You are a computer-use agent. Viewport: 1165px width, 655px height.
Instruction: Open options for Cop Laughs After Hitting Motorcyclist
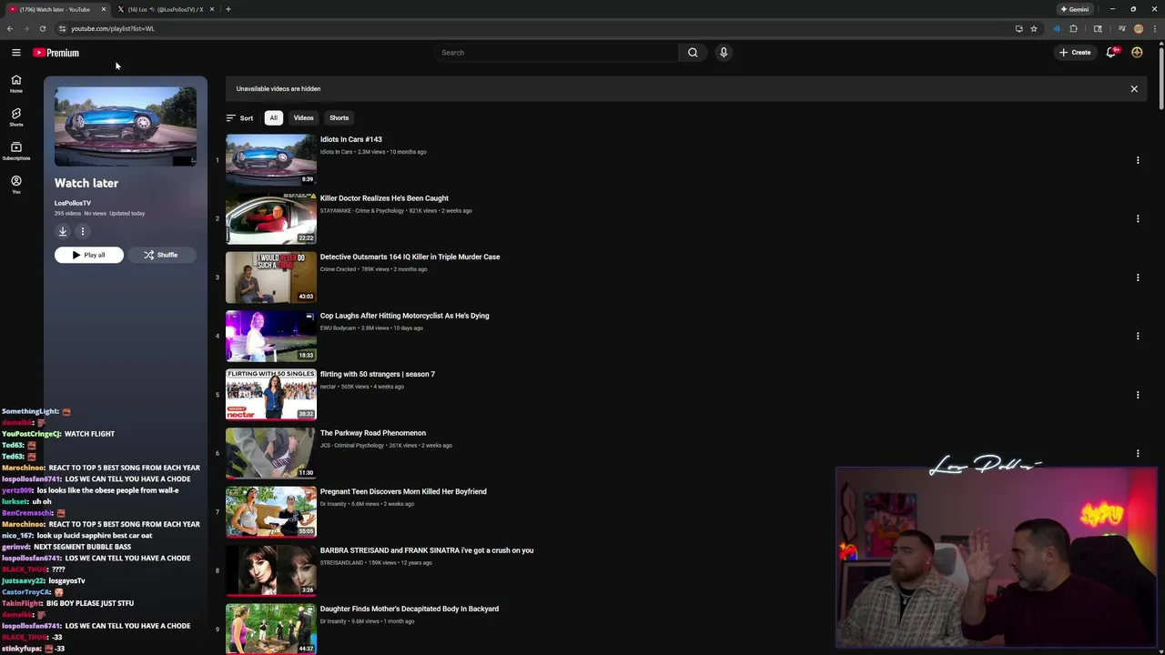[x=1137, y=336]
